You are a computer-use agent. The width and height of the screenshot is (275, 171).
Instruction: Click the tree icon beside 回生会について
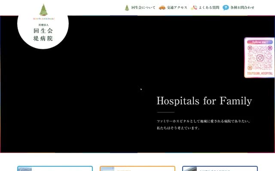point(127,8)
